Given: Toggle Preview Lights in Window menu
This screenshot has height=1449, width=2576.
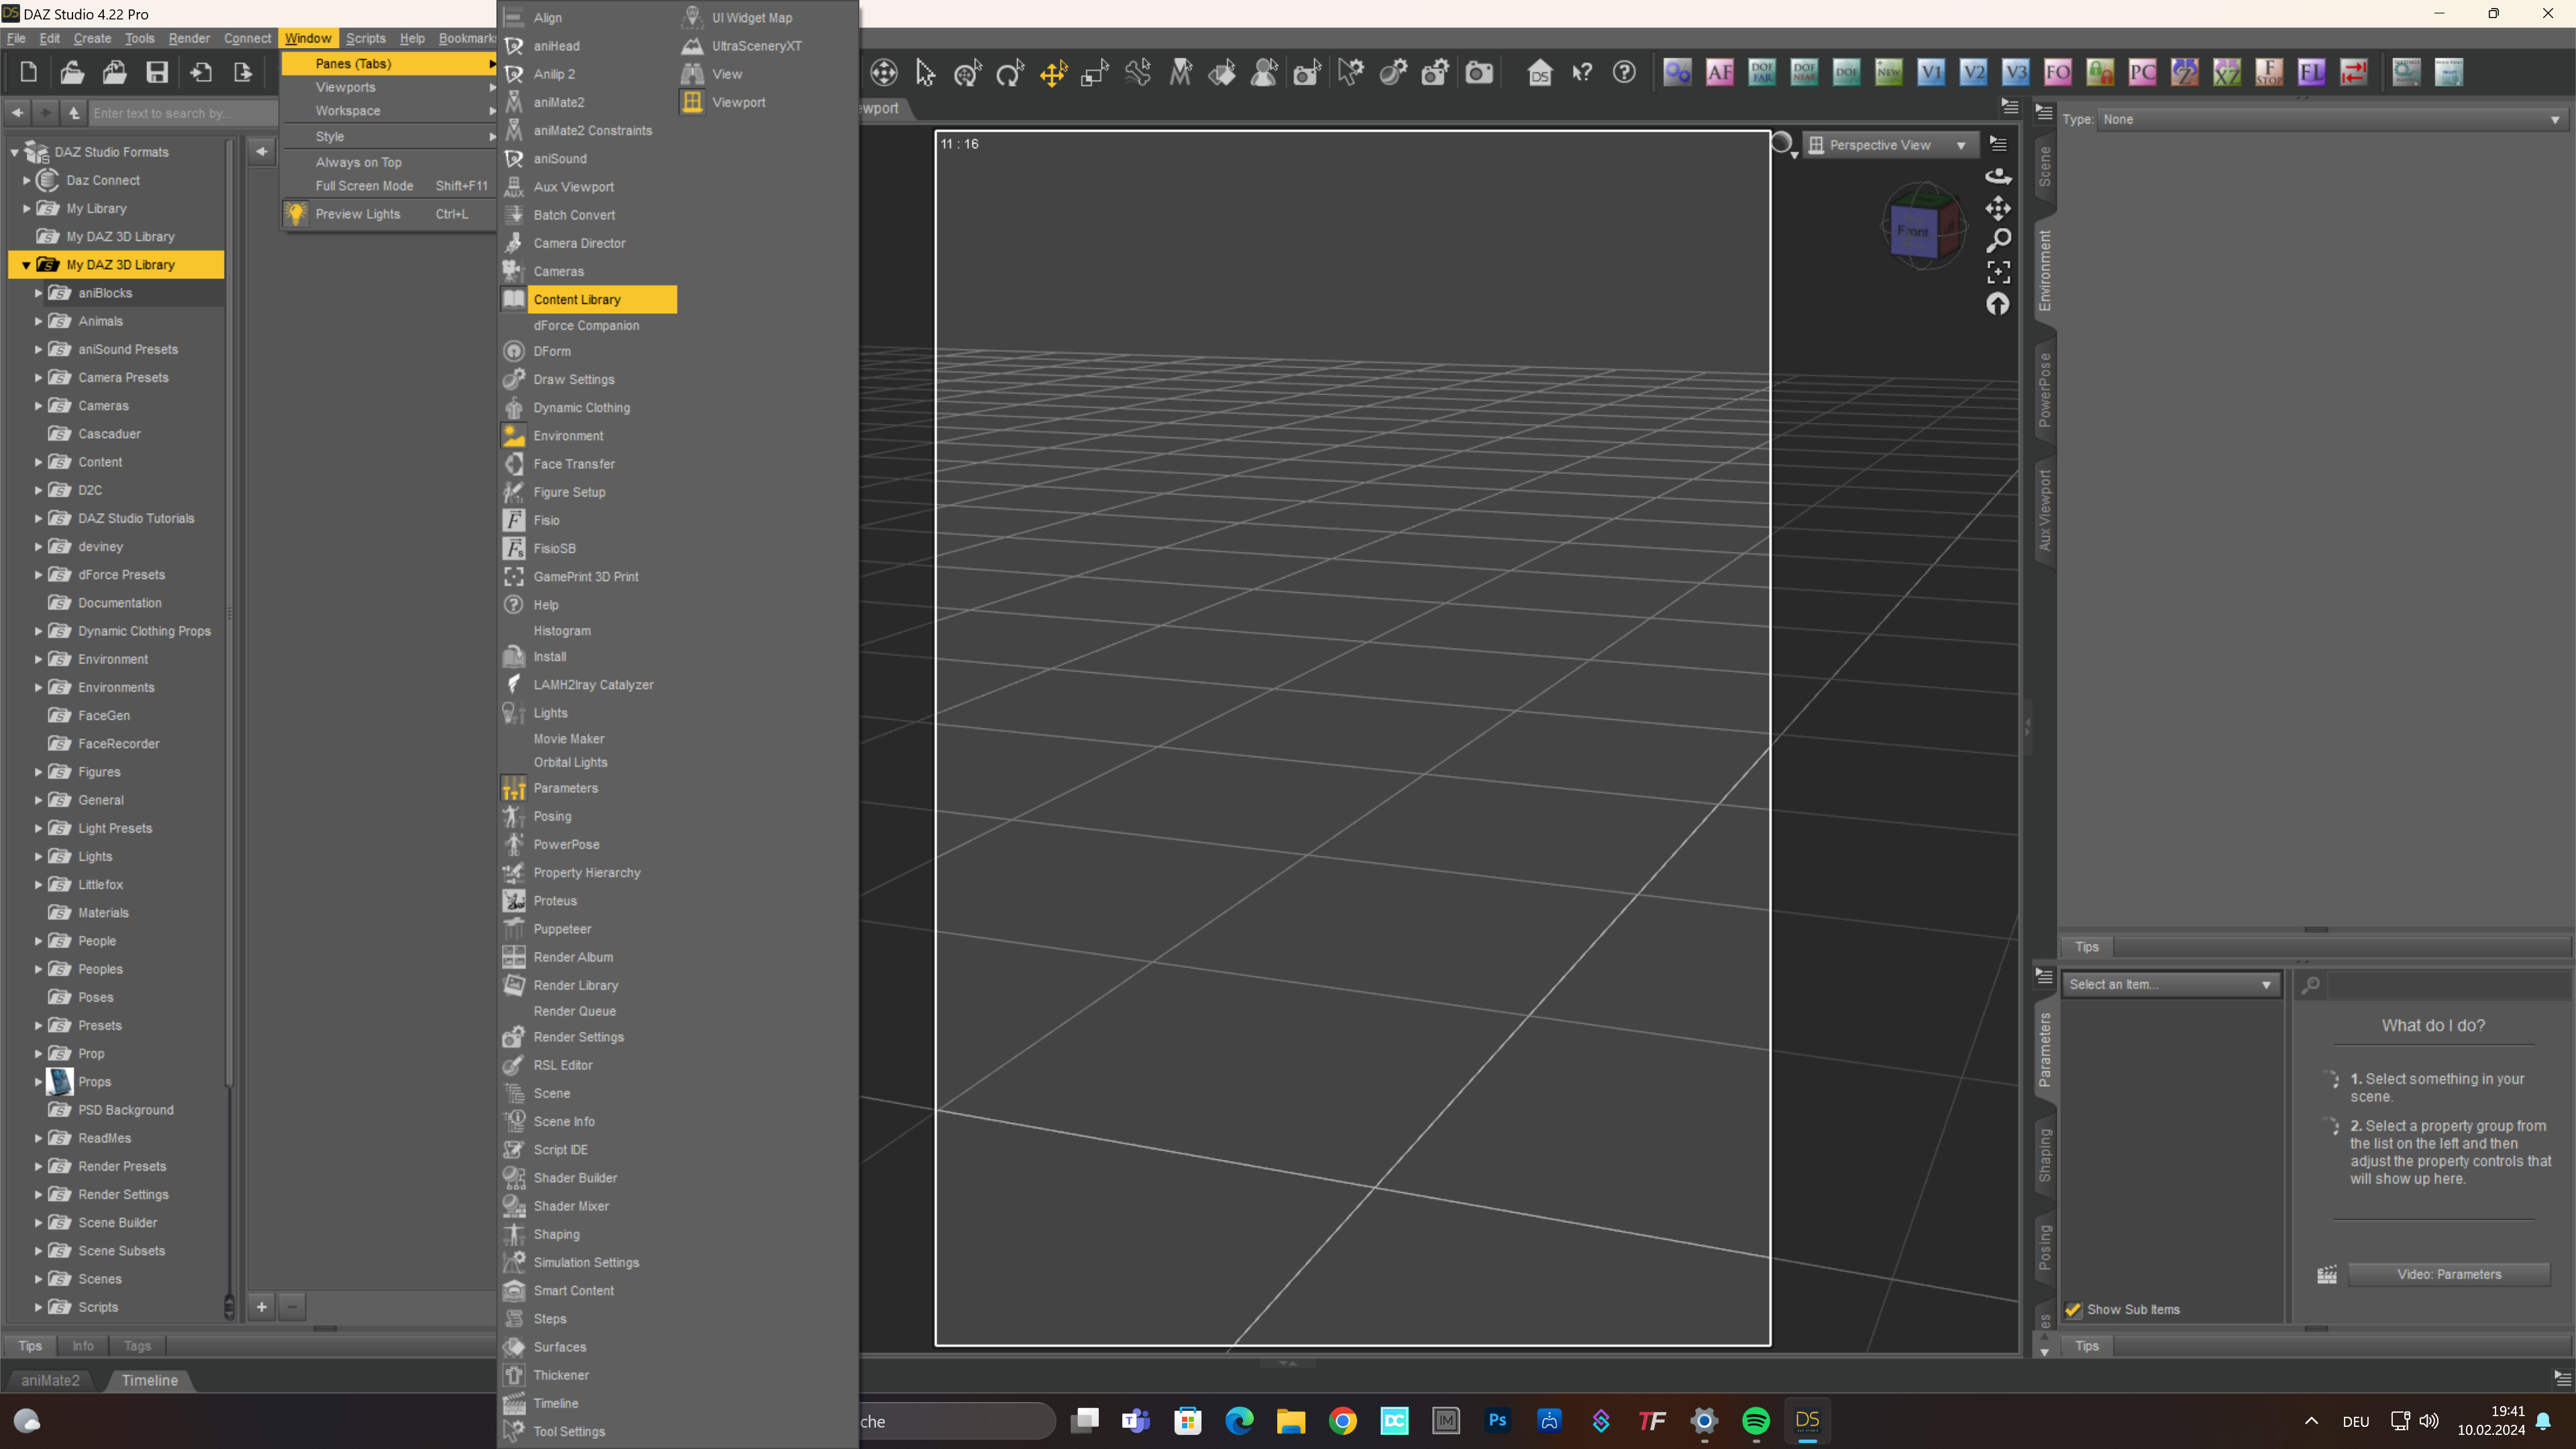Looking at the screenshot, I should click(x=357, y=214).
